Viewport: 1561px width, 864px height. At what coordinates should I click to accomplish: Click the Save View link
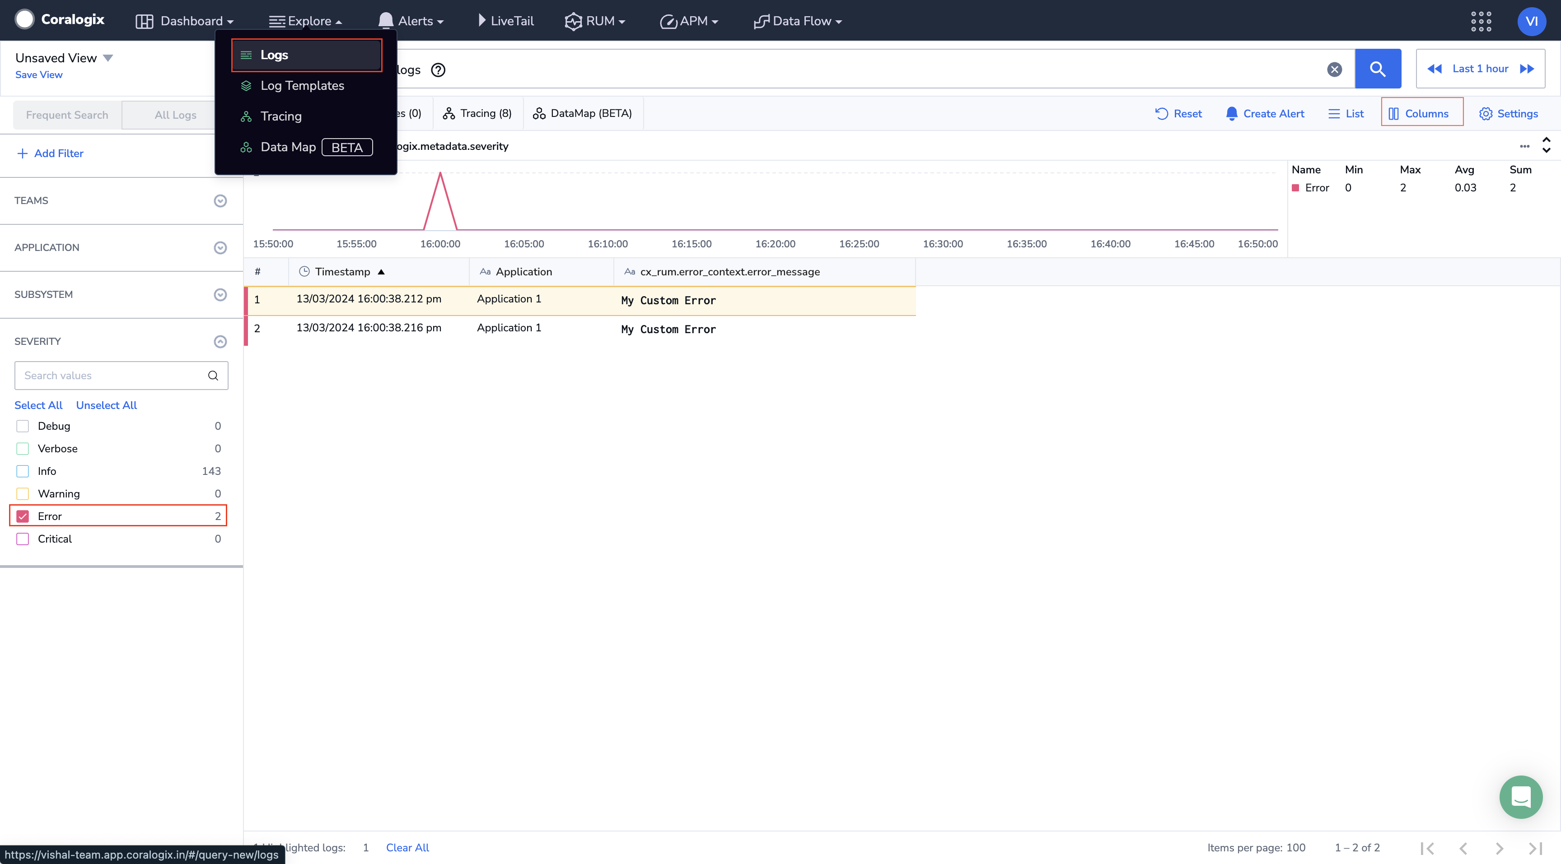pyautogui.click(x=39, y=74)
